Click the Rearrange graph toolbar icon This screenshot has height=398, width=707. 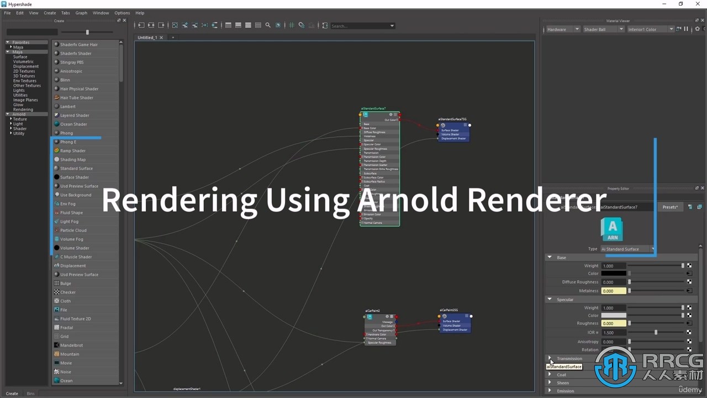(205, 25)
